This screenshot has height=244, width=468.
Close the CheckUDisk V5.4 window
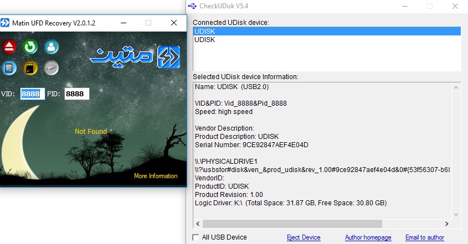tap(455, 6)
